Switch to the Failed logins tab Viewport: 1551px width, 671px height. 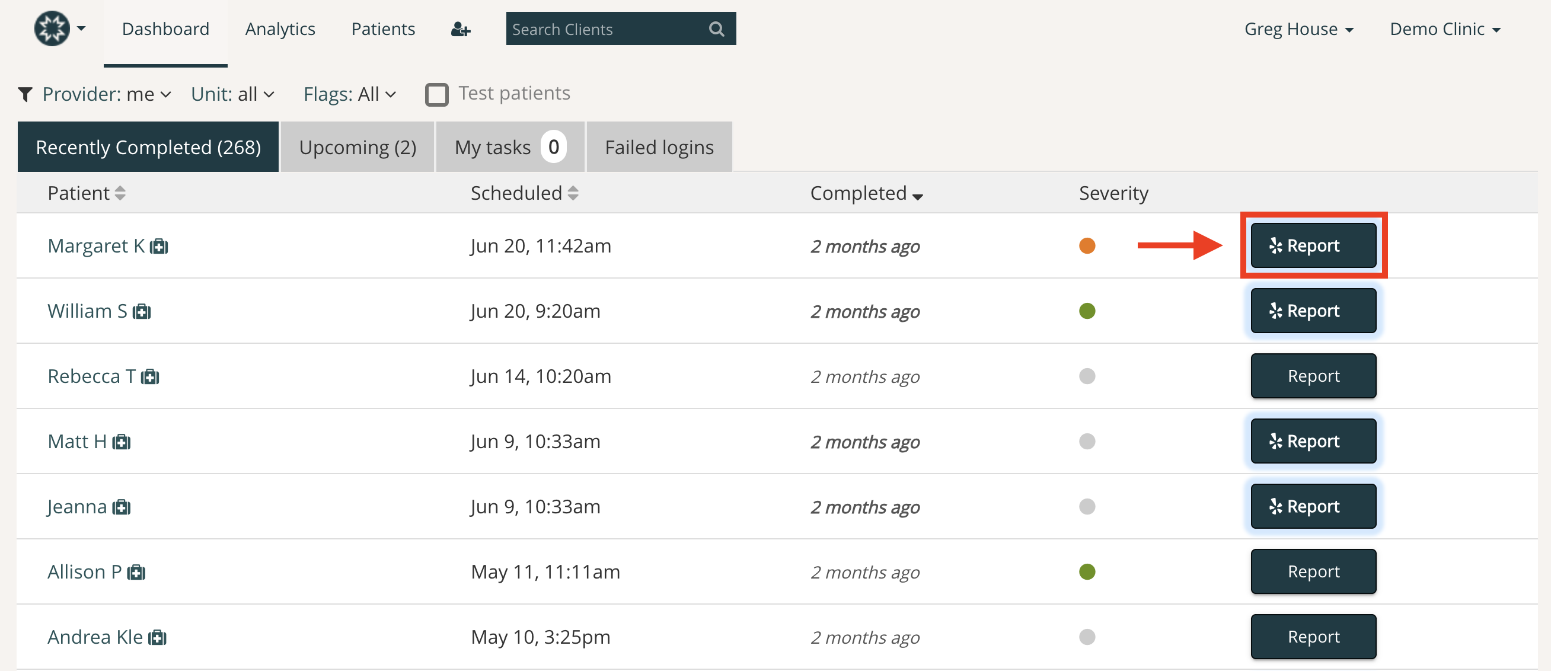(x=659, y=147)
